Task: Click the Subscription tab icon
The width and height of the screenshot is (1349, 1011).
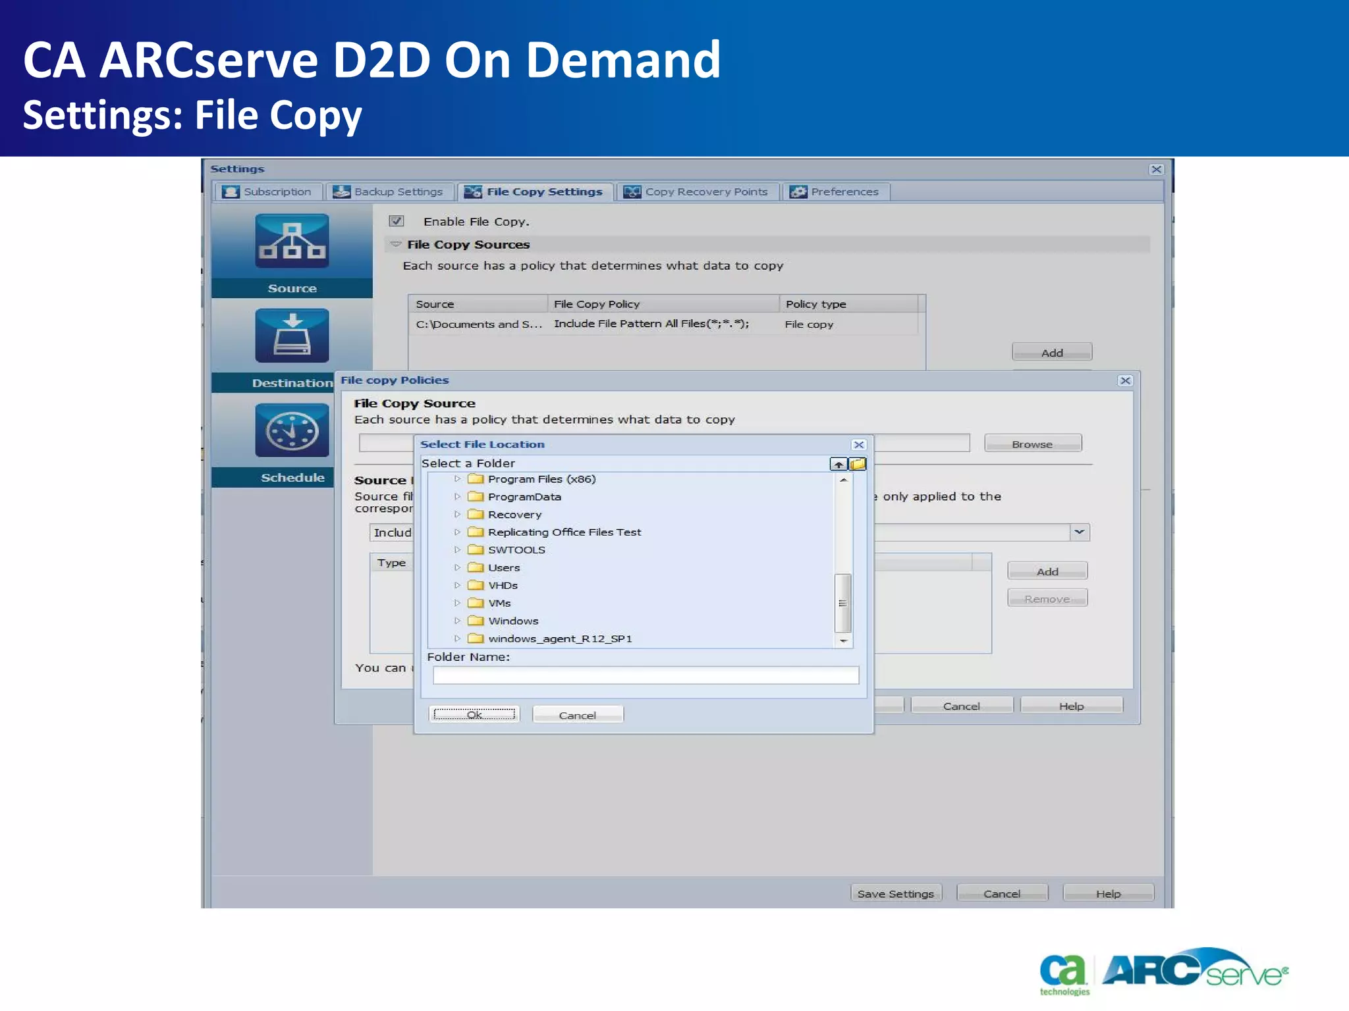Action: tap(231, 192)
